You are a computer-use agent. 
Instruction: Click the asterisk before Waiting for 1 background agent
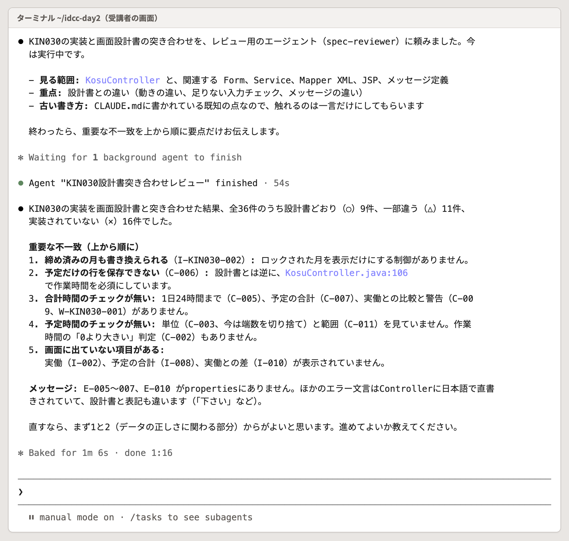(21, 157)
